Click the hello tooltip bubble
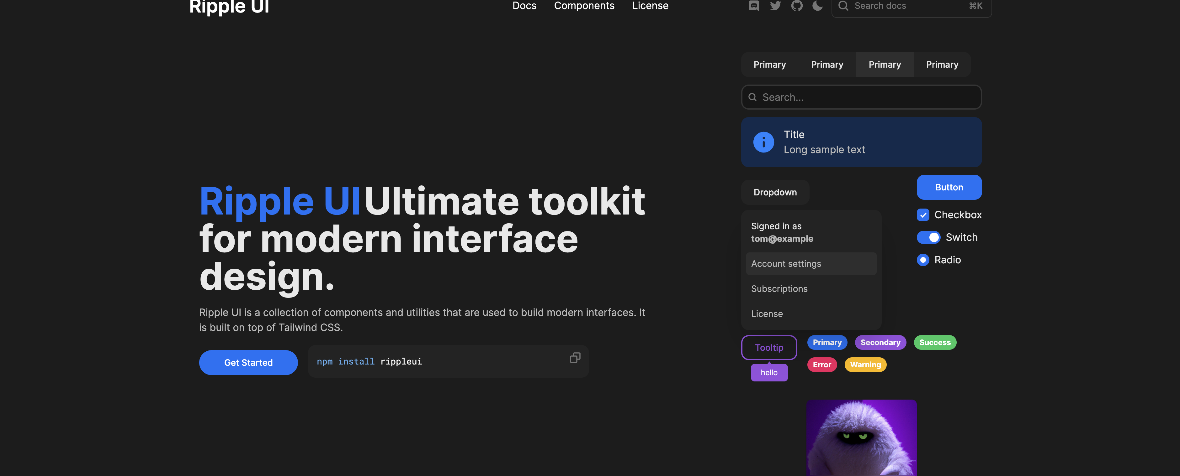The width and height of the screenshot is (1180, 476). [769, 373]
